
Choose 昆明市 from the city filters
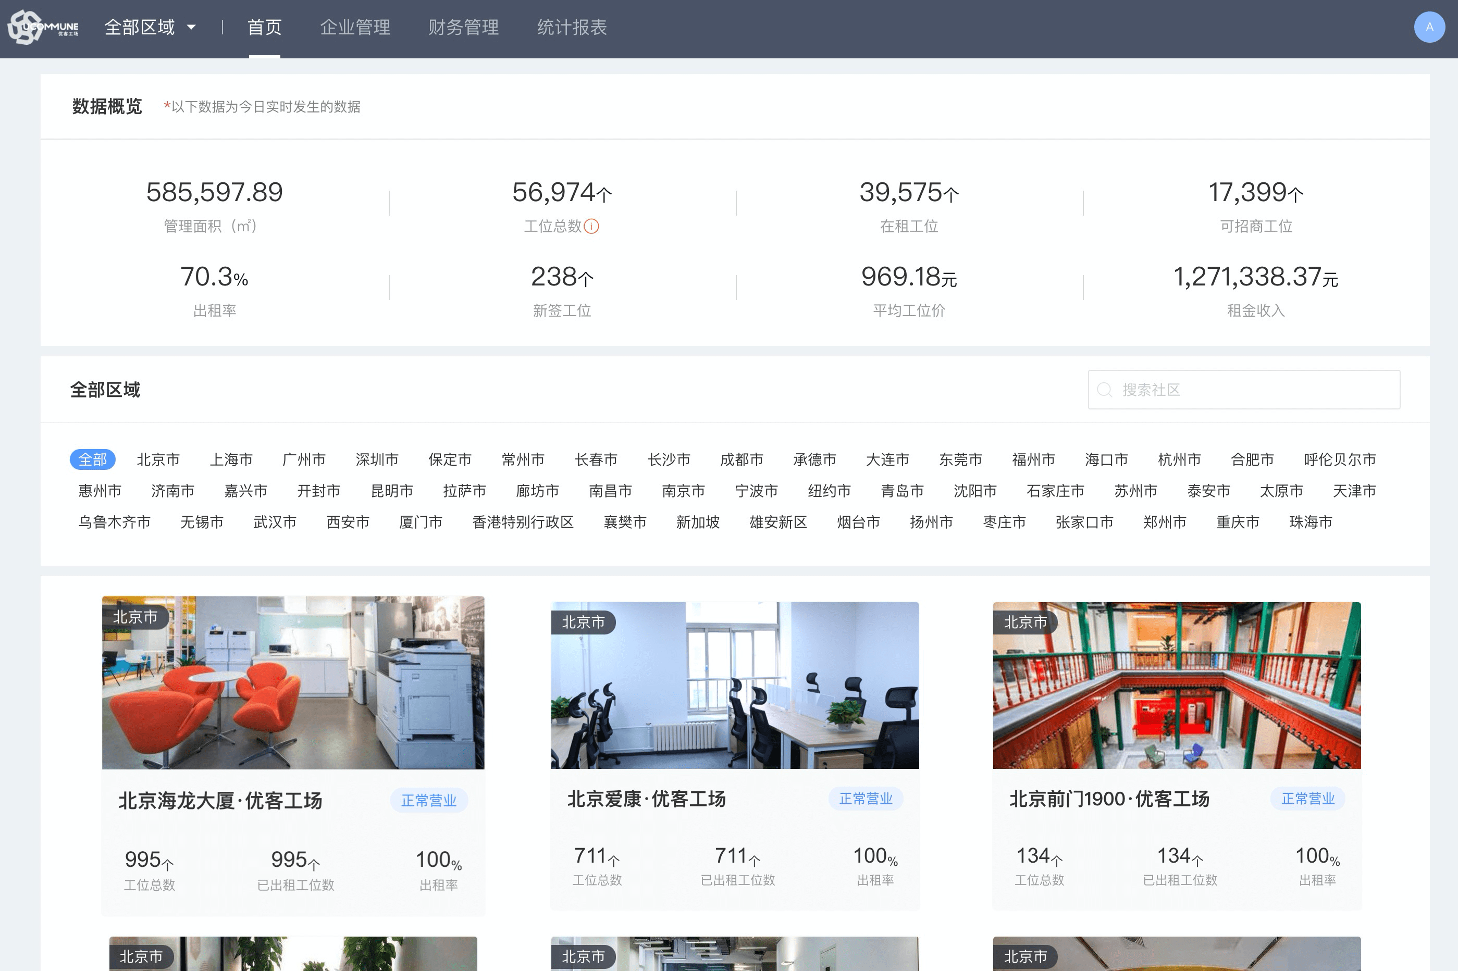click(392, 491)
